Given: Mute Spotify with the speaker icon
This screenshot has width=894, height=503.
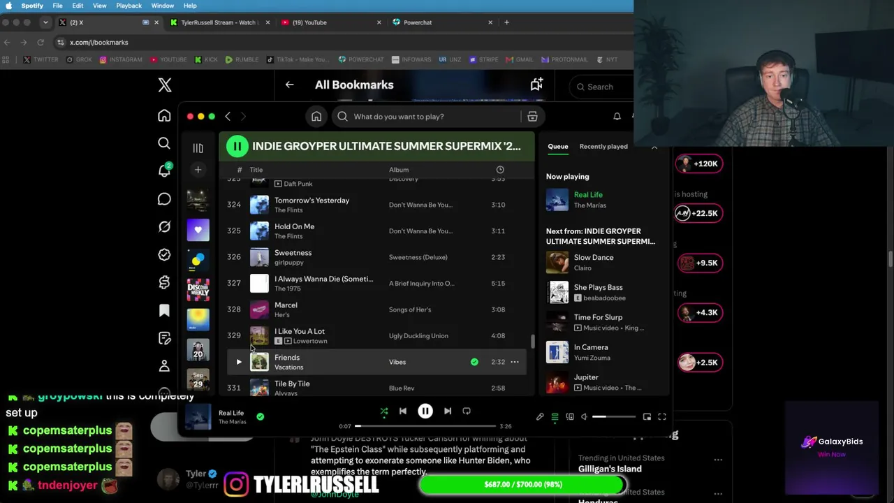Looking at the screenshot, I should pos(585,417).
